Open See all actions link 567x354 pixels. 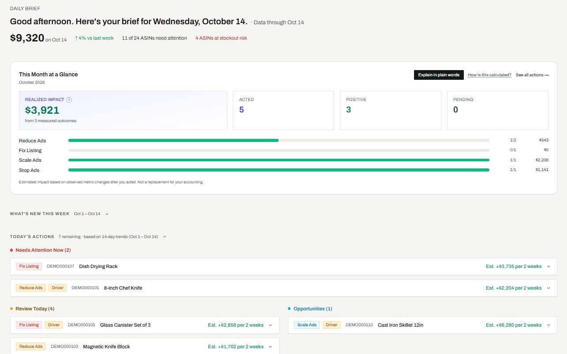click(532, 75)
